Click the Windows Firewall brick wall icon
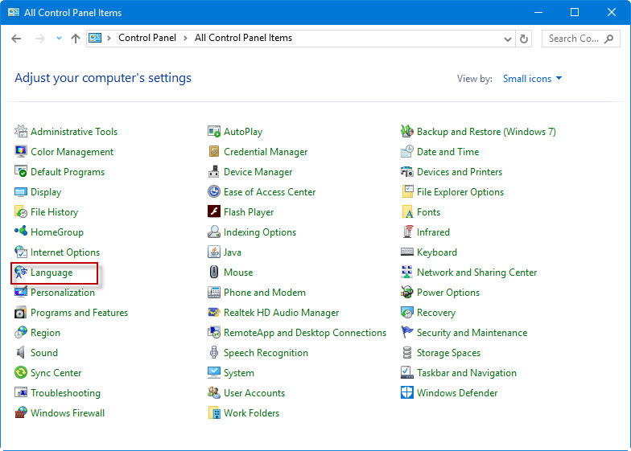The image size is (631, 451). click(21, 413)
